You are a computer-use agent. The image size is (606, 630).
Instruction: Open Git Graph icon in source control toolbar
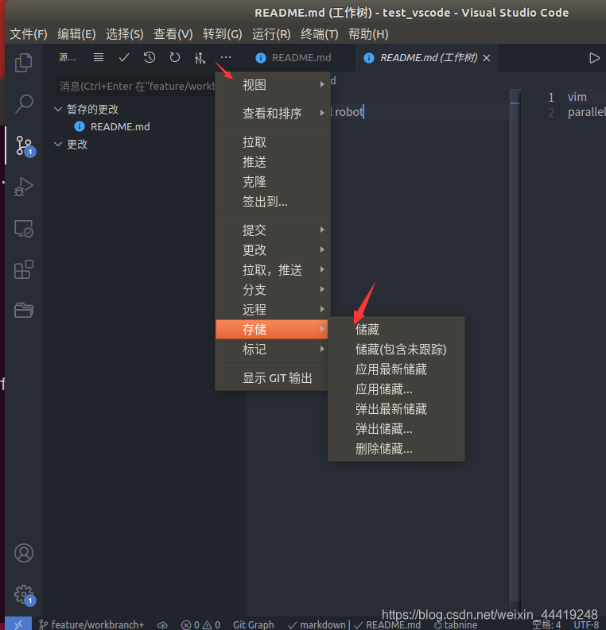point(200,58)
